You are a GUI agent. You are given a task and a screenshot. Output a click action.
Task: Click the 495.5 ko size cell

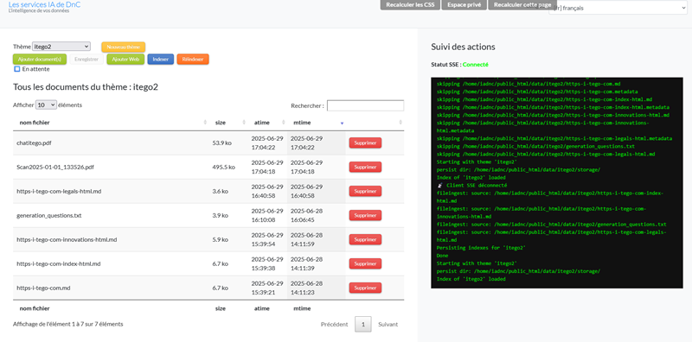coord(223,167)
